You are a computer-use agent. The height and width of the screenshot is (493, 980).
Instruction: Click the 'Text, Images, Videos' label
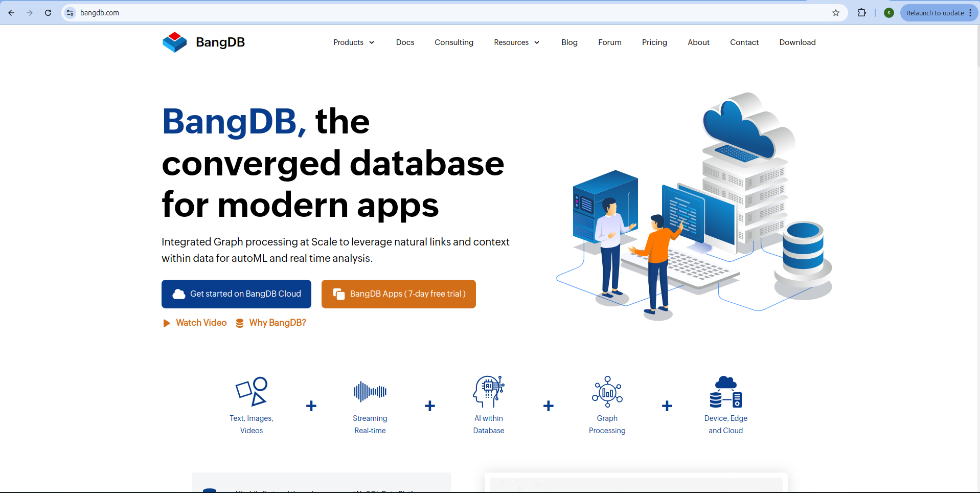tap(252, 424)
